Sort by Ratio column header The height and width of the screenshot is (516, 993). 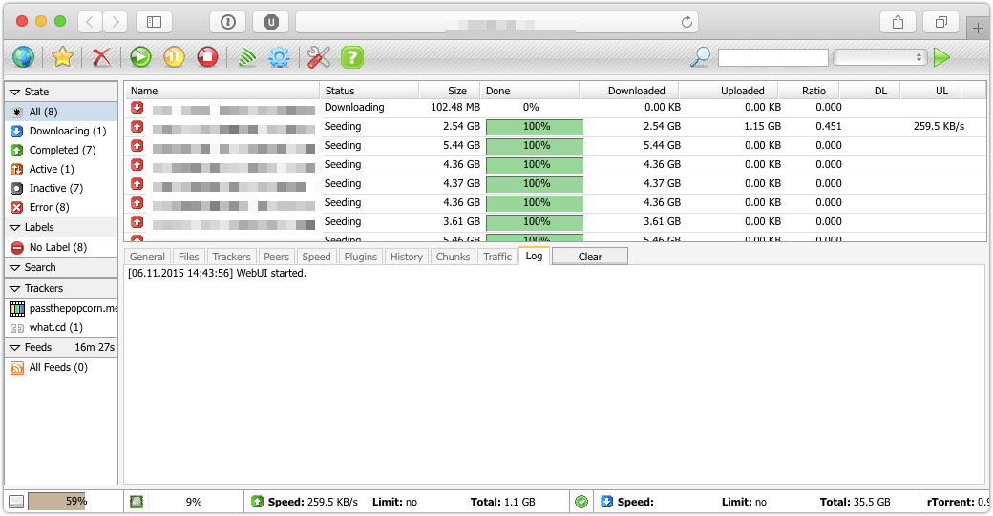809,91
